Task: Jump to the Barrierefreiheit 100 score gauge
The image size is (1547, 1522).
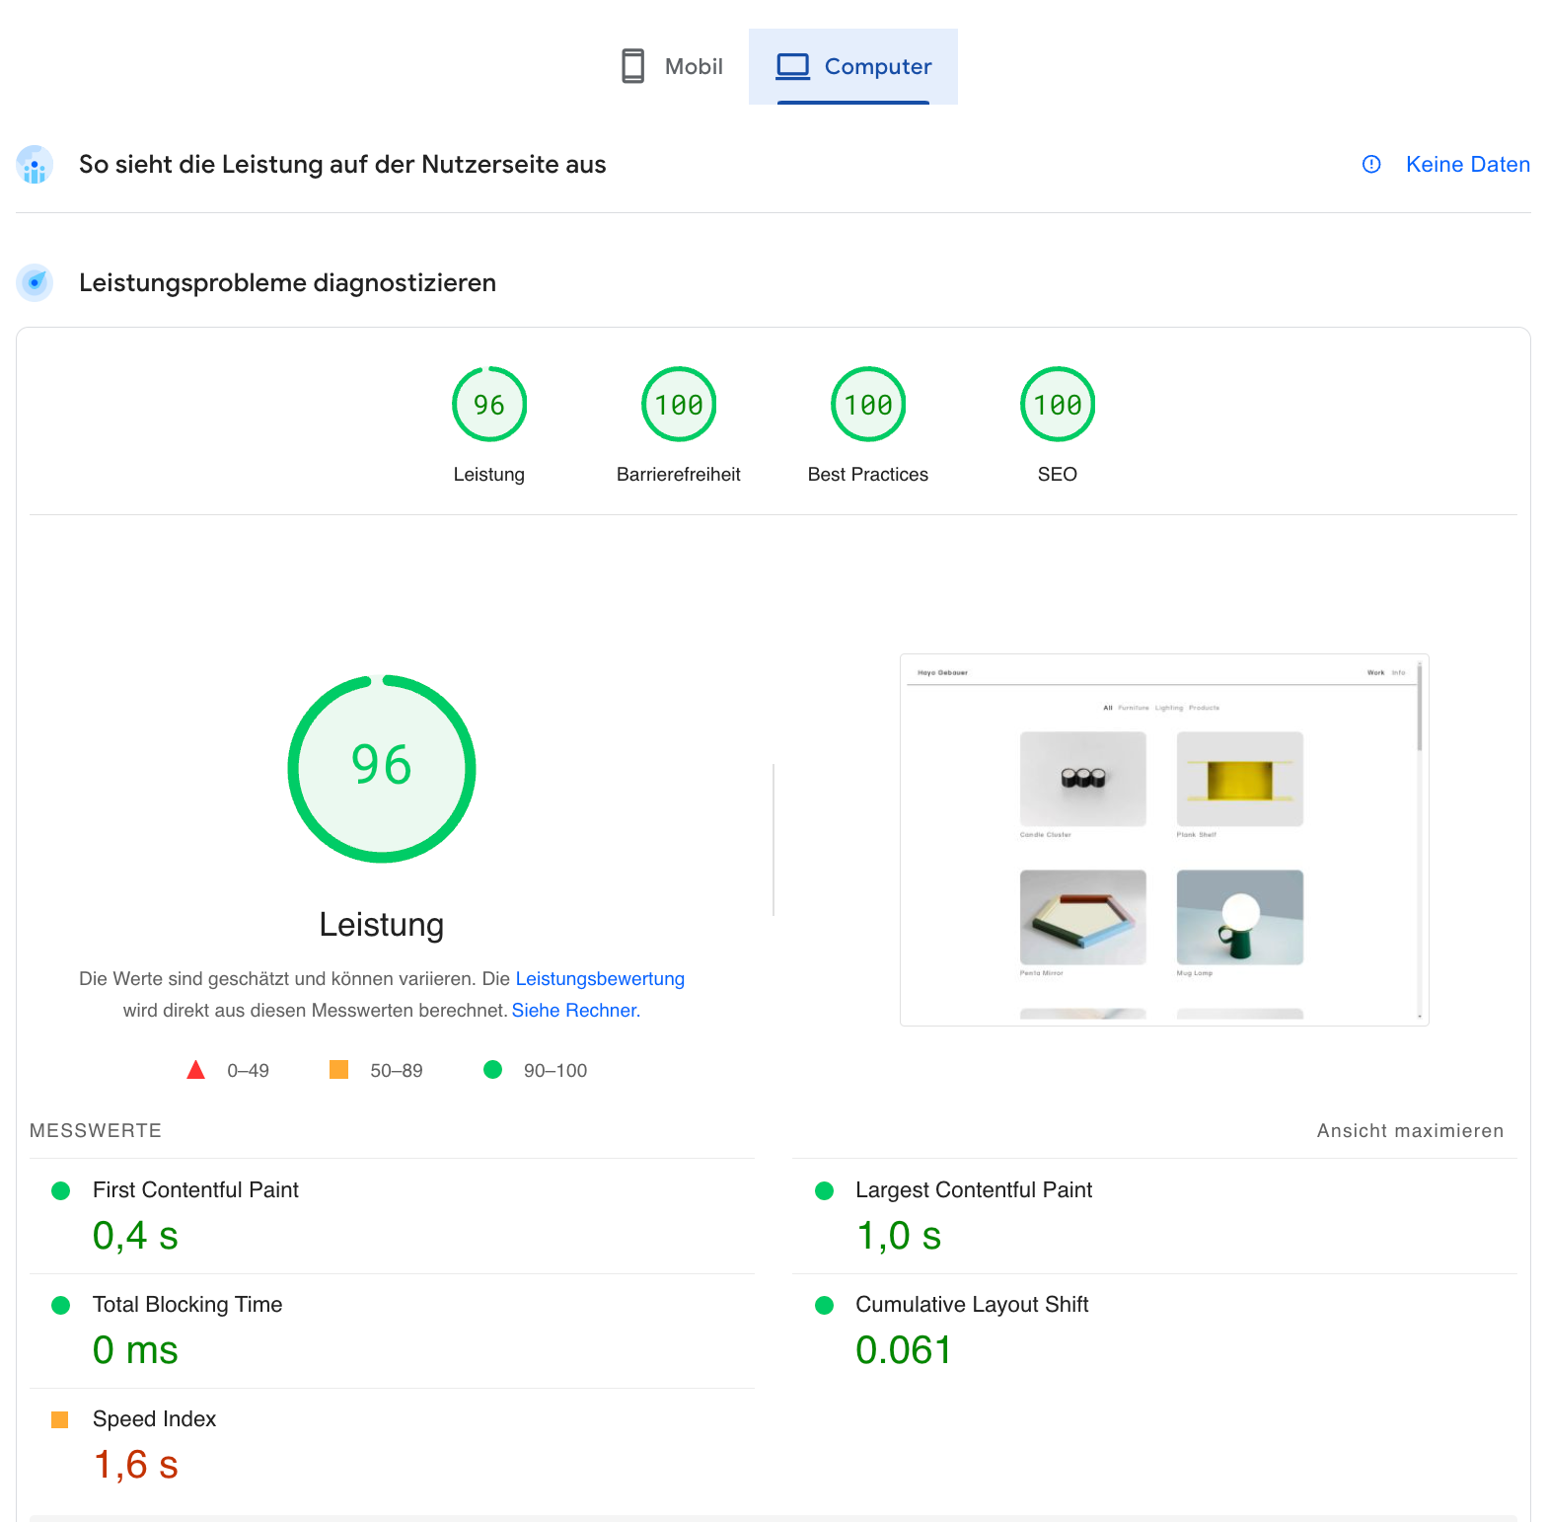Action: coord(679,405)
